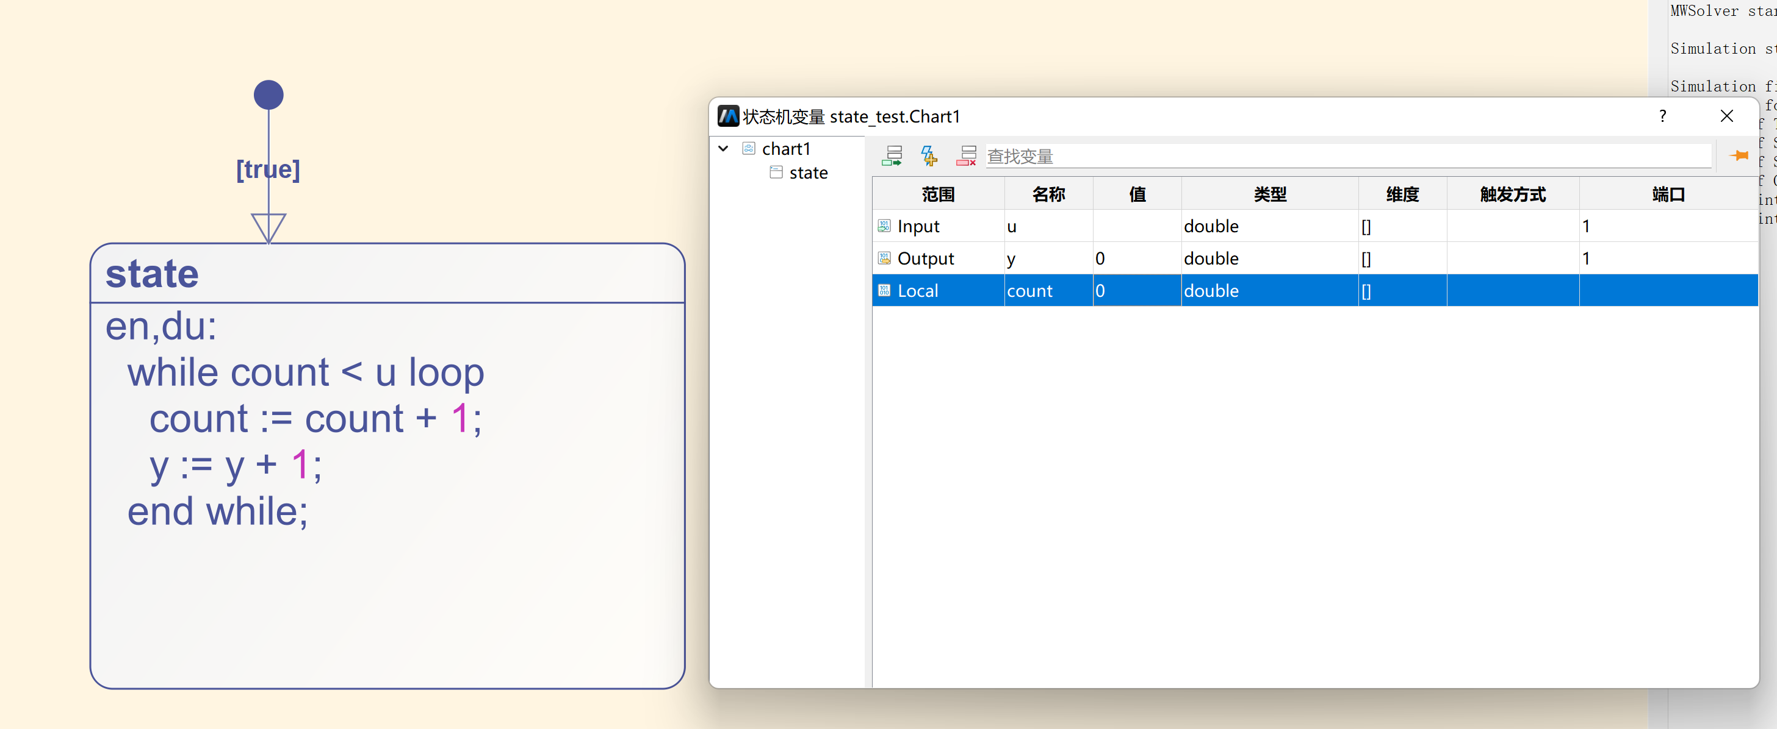This screenshot has height=729, width=1777.
Task: Click the Output row scope icon
Action: click(x=884, y=258)
